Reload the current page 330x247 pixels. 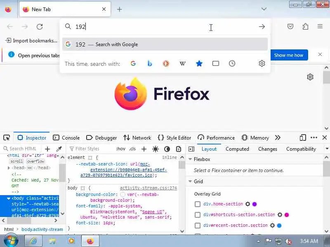(40, 27)
